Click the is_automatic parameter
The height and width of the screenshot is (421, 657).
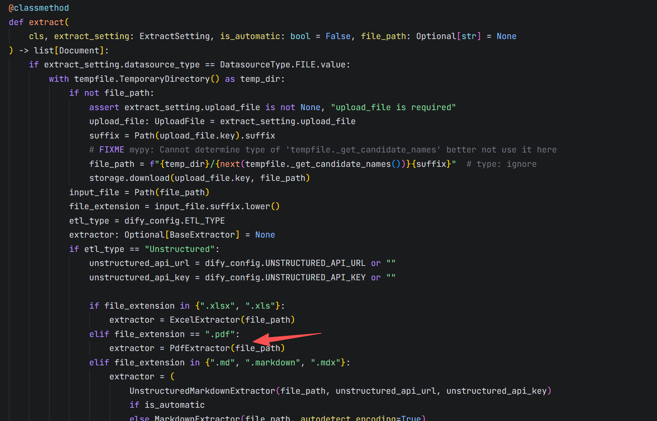pyautogui.click(x=250, y=36)
